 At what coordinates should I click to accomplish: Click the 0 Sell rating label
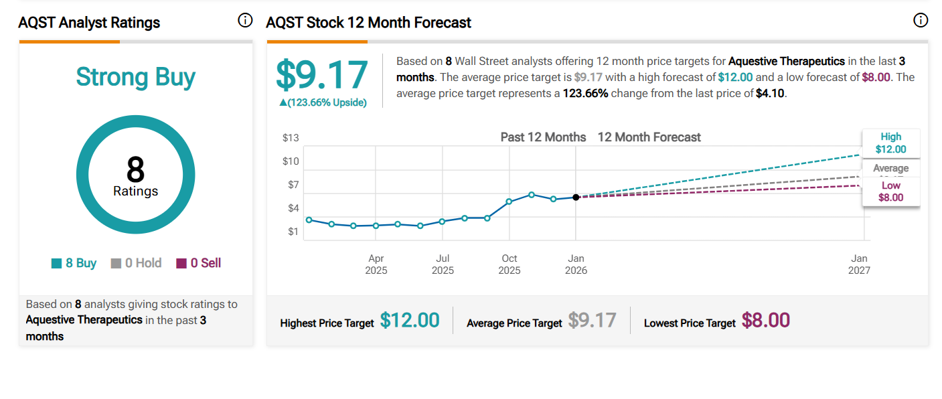[206, 264]
